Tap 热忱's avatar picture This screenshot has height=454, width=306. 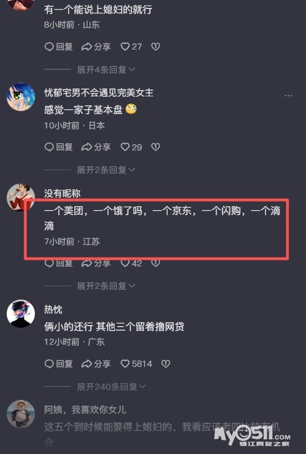(21, 314)
